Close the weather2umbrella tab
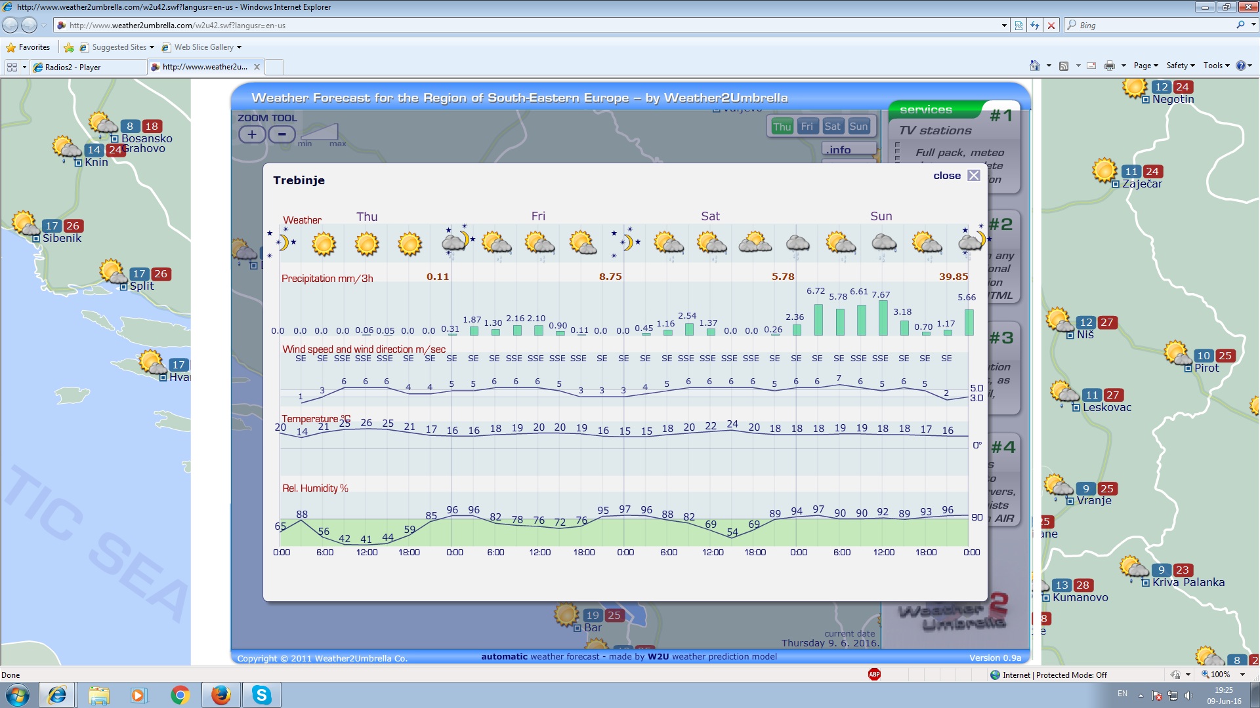The image size is (1260, 708). click(x=257, y=67)
